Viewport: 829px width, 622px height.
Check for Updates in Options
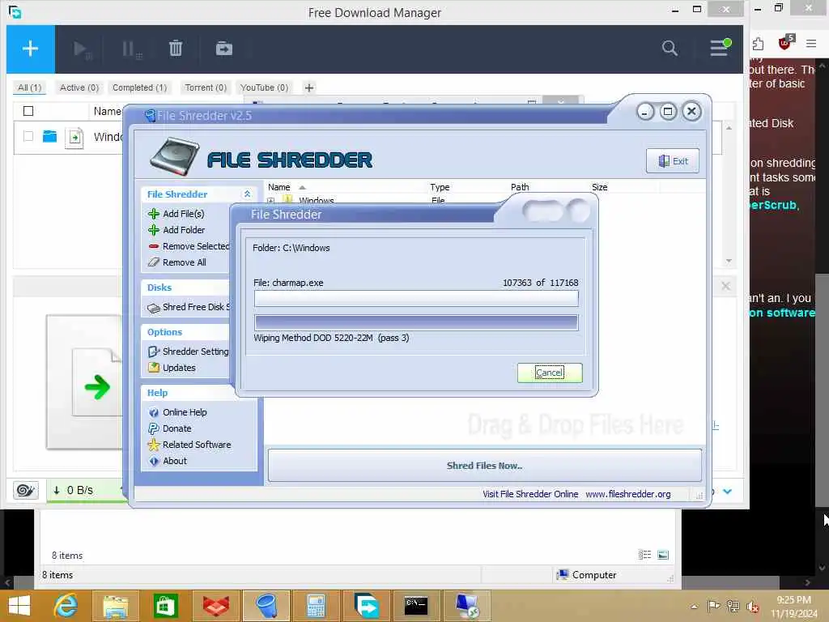point(172,368)
